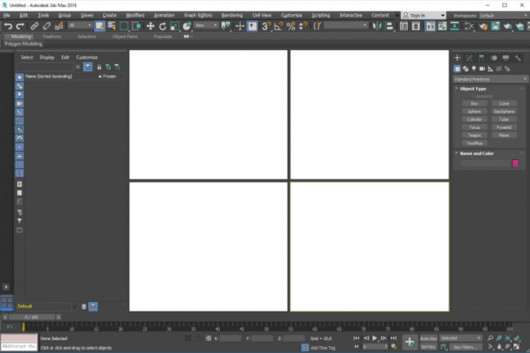Select the Scale tool

pos(175,26)
